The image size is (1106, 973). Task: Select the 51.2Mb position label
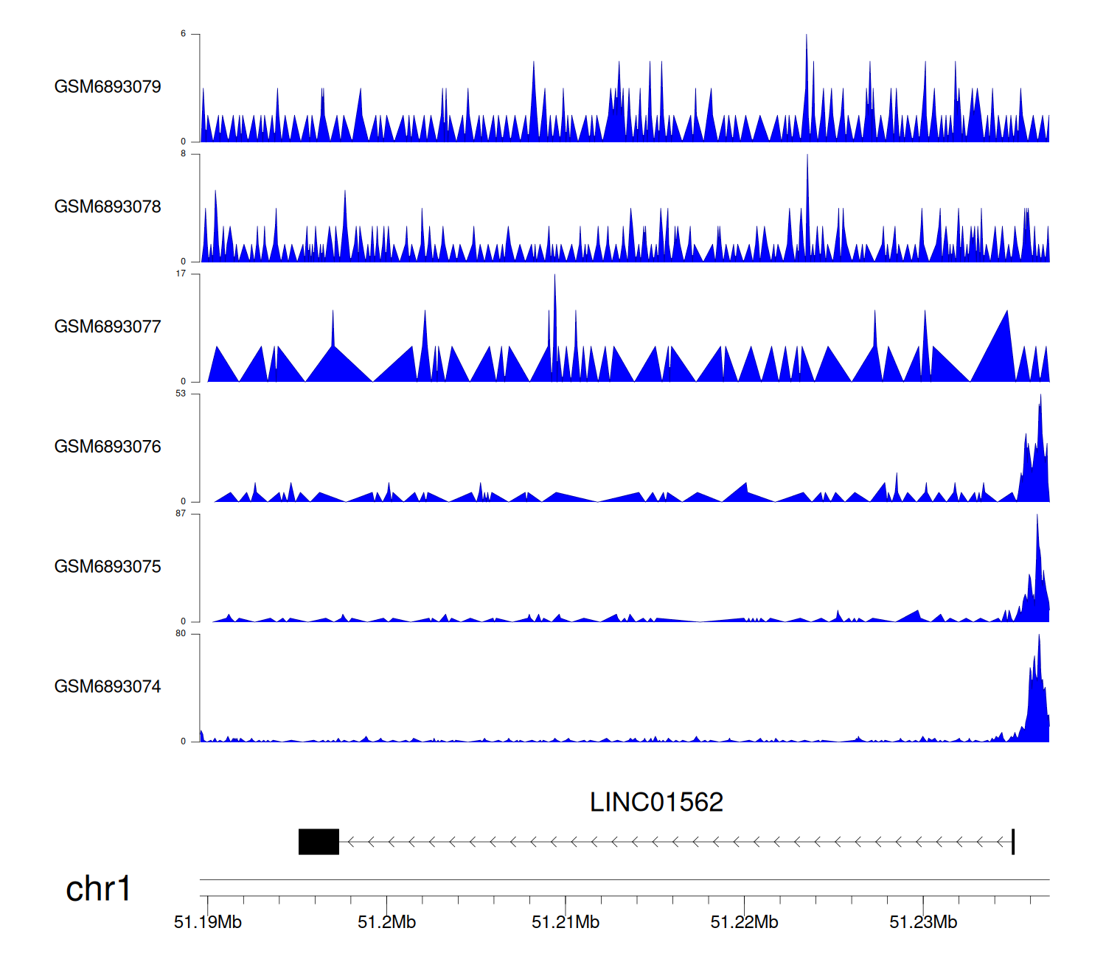[386, 922]
